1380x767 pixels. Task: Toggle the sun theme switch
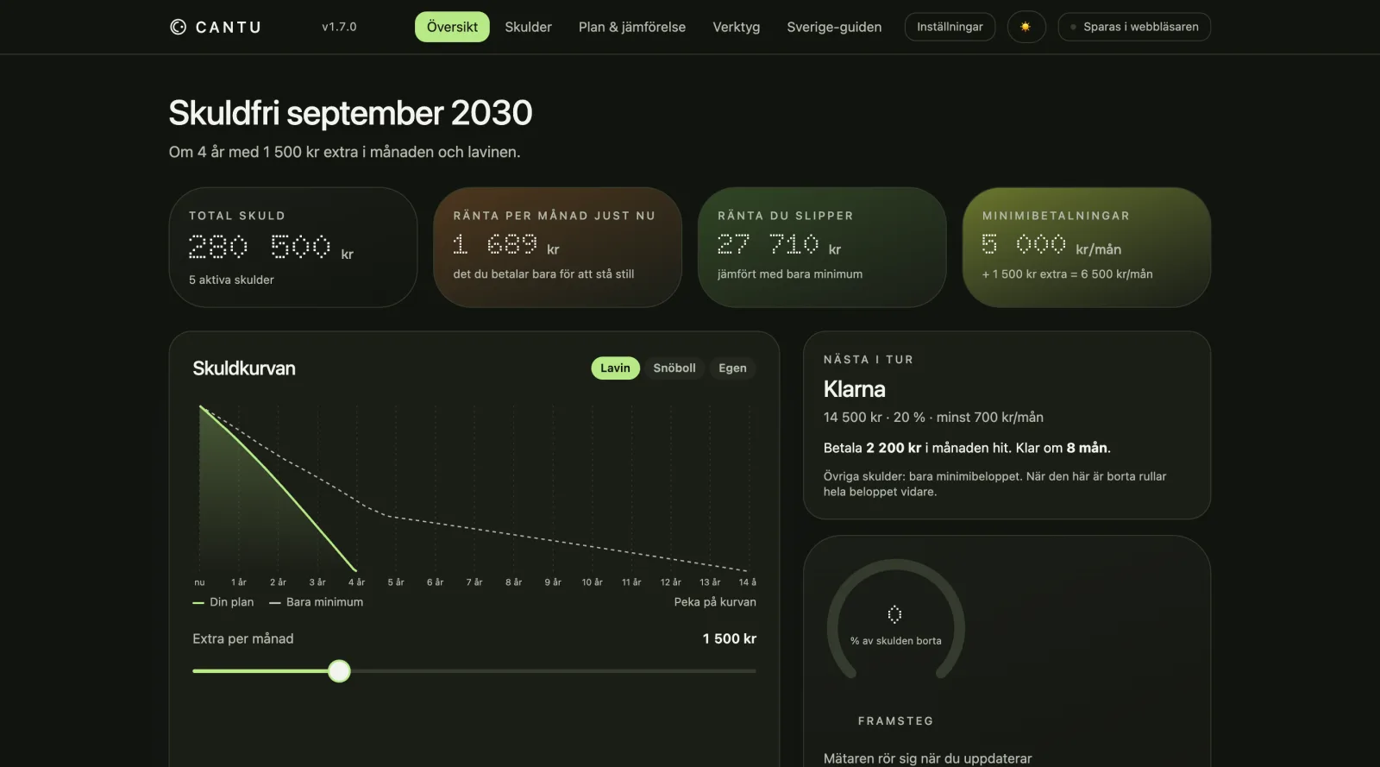click(x=1026, y=27)
